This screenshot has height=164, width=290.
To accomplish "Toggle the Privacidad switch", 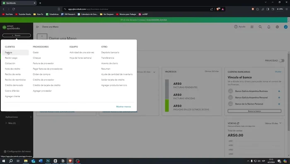I will tap(281, 60).
